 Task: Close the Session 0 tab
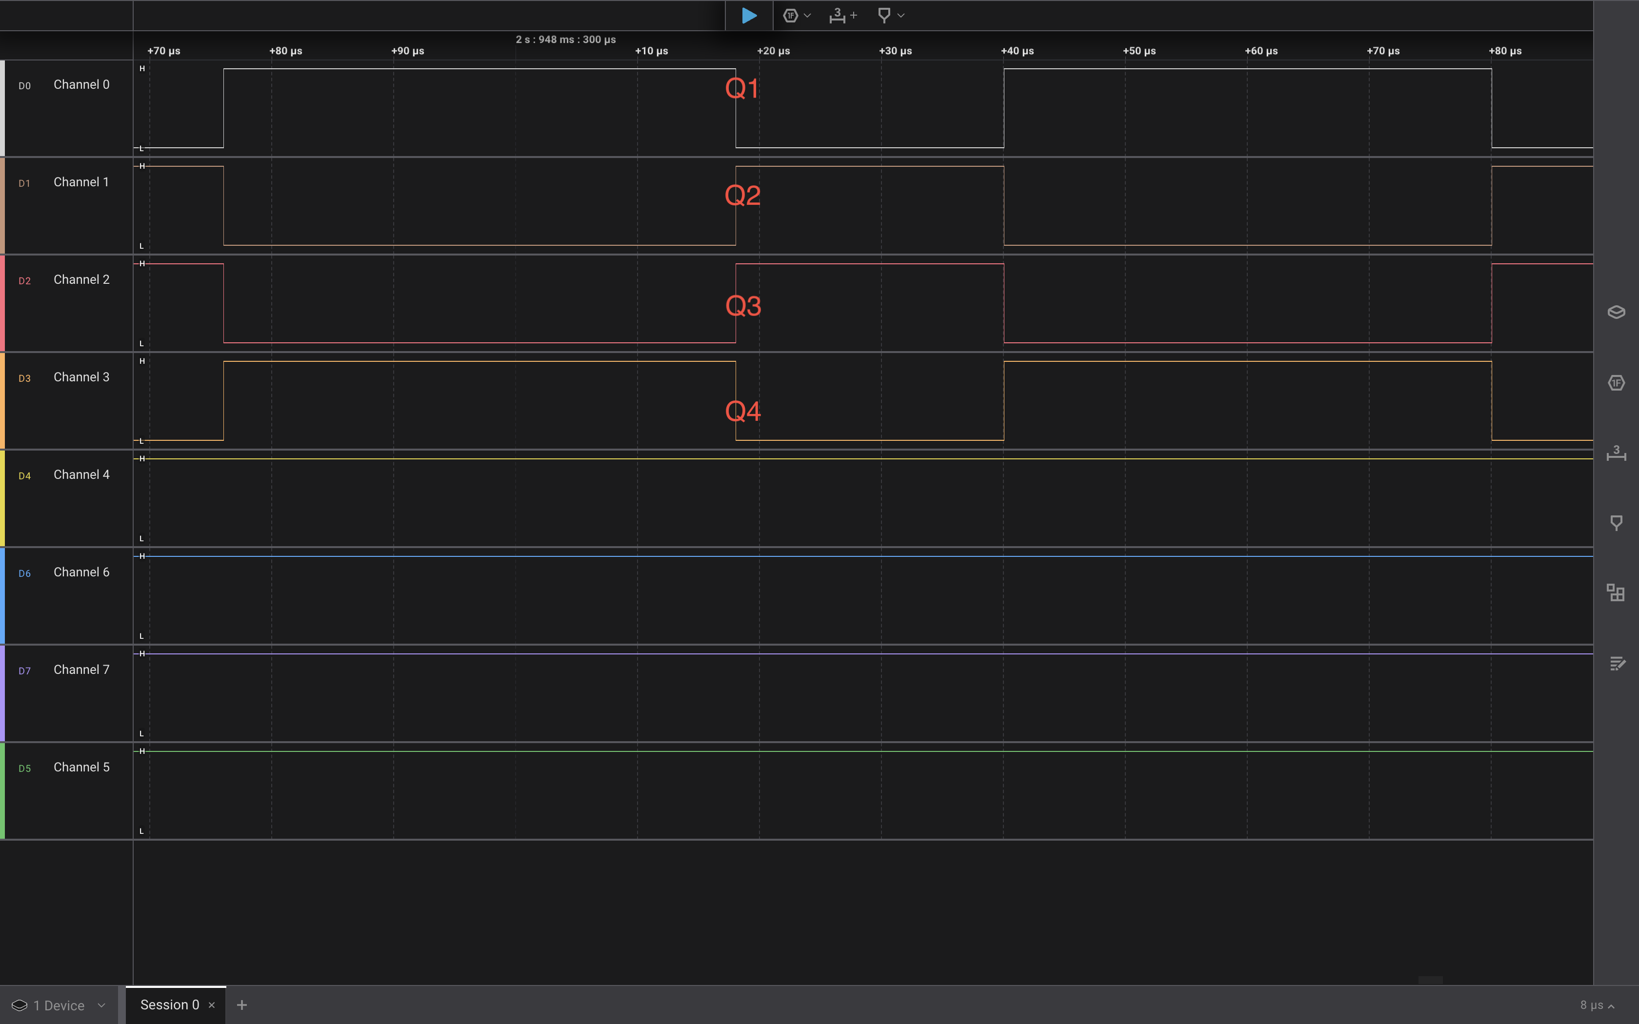[x=212, y=1005]
